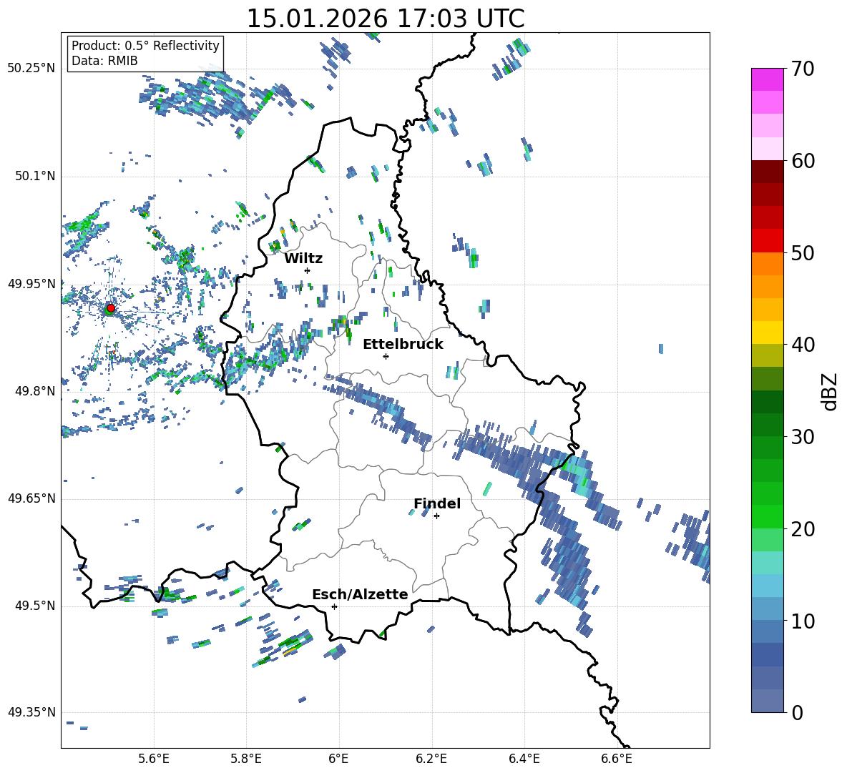
Task: Click the 6.2°E longitude axis label
Action: [x=431, y=758]
